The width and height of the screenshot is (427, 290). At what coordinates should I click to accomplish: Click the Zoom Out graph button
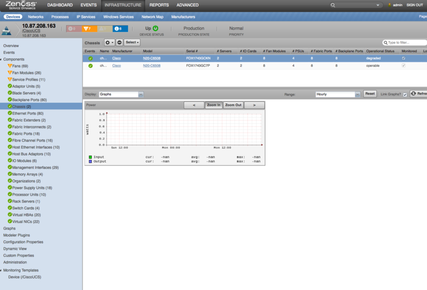pos(233,105)
